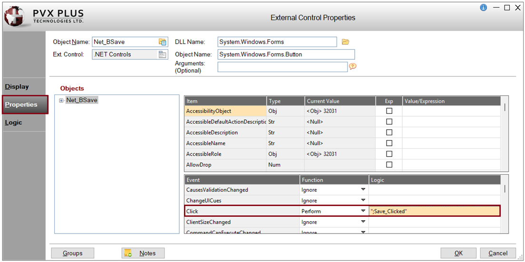Click the icon next to .NET Controls field

pyautogui.click(x=163, y=55)
